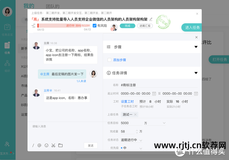Click the @ mention icon in message toolbar

click(39, 145)
